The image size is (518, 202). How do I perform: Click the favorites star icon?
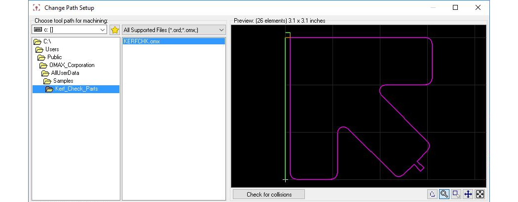[115, 30]
